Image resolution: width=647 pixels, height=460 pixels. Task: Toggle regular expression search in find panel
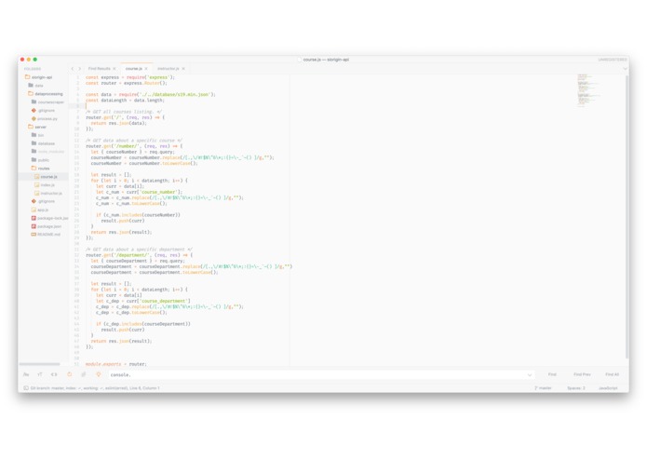(x=26, y=374)
